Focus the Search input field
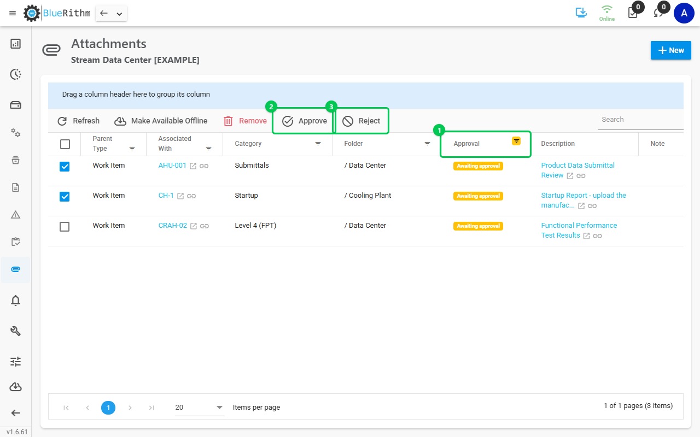Screen dimensions: 700x437 pos(640,120)
